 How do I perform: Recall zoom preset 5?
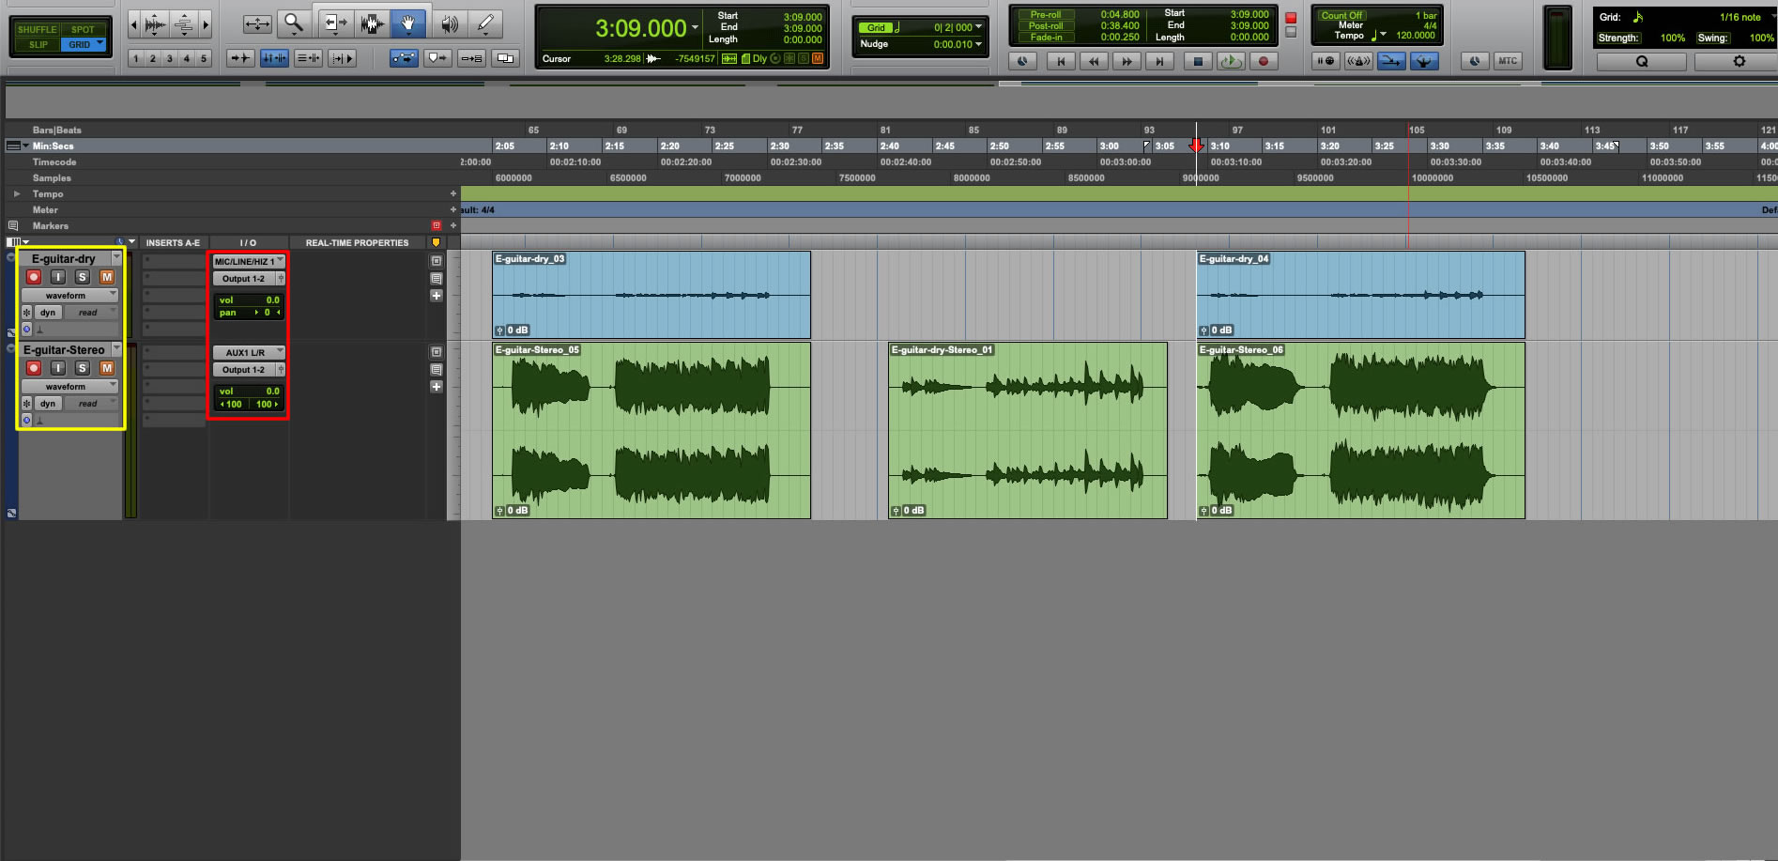coord(204,58)
